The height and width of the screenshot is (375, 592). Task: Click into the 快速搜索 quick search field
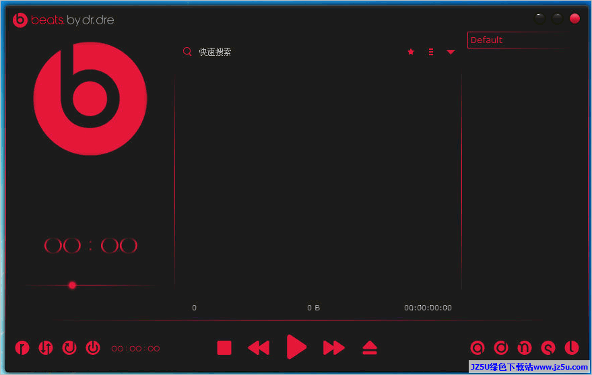(216, 52)
